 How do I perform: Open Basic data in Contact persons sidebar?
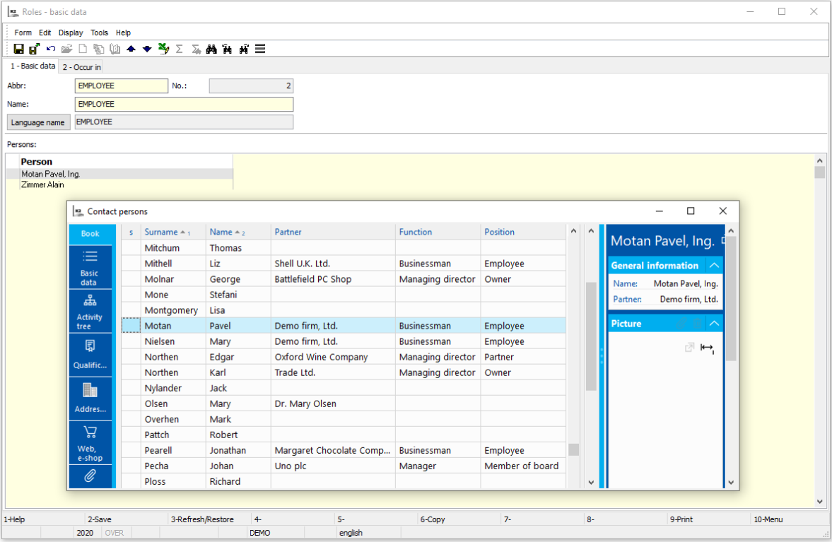90,266
